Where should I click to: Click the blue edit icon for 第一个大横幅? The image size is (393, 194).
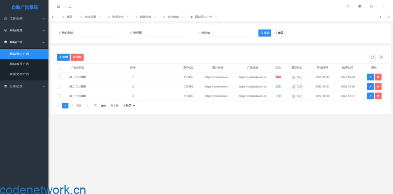click(x=370, y=77)
